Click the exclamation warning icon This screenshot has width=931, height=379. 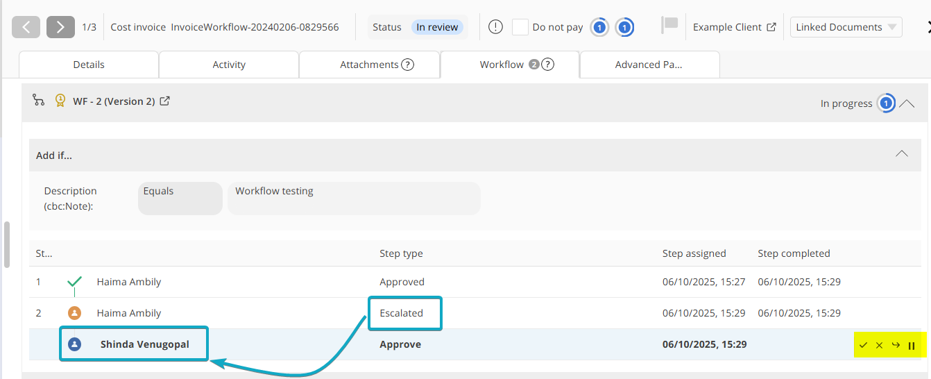[495, 27]
